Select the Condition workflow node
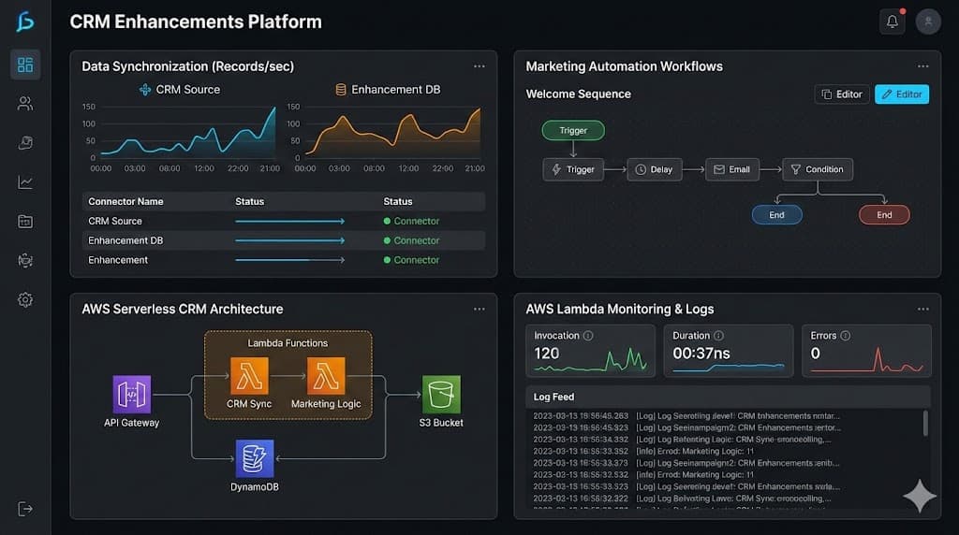The width and height of the screenshot is (959, 535). pos(817,169)
